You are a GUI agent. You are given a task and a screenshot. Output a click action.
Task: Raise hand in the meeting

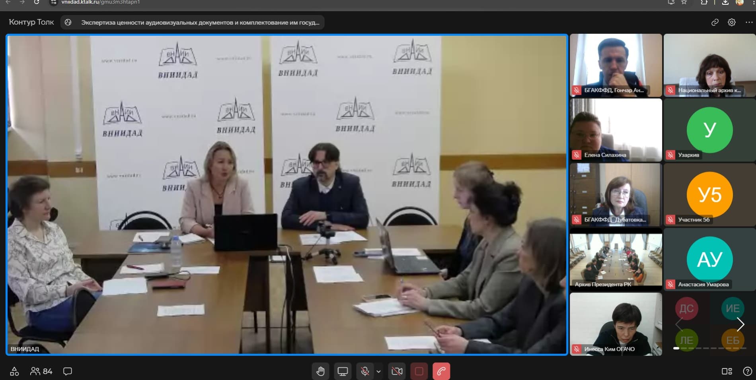tap(321, 371)
